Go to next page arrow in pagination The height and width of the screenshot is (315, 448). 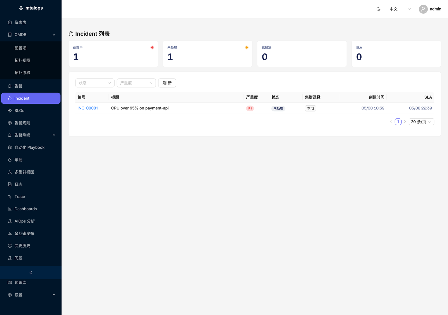coord(405,122)
